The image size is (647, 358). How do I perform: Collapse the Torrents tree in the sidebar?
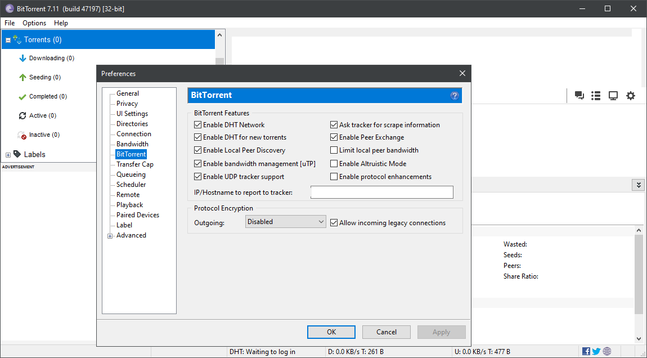7,39
